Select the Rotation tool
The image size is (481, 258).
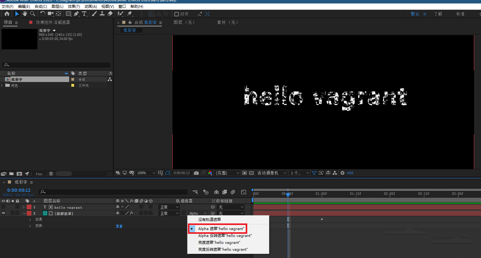(x=43, y=14)
